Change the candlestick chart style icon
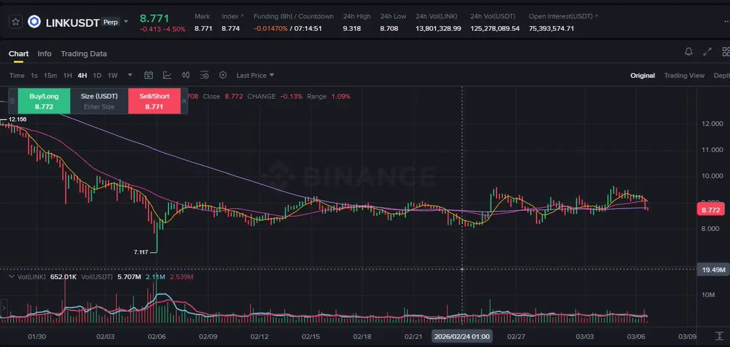The image size is (730, 347). coord(186,75)
